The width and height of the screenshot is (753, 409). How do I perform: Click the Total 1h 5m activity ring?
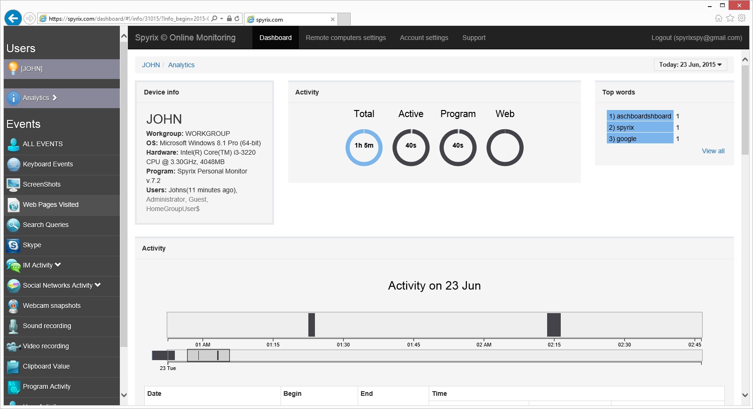pos(364,148)
